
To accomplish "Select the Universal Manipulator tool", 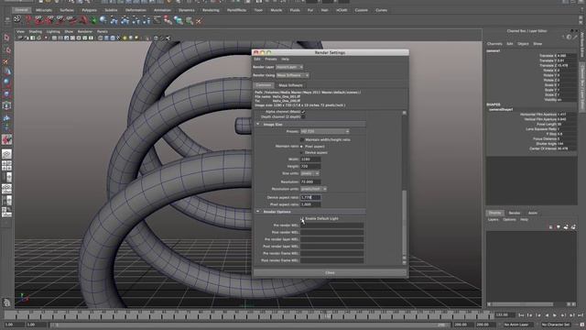I will (x=6, y=105).
